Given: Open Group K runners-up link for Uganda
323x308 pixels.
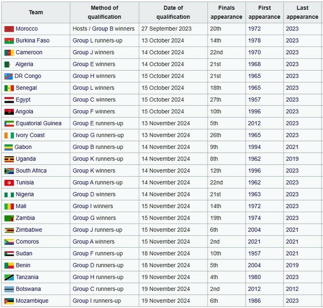Looking at the screenshot, I should click(97, 159).
